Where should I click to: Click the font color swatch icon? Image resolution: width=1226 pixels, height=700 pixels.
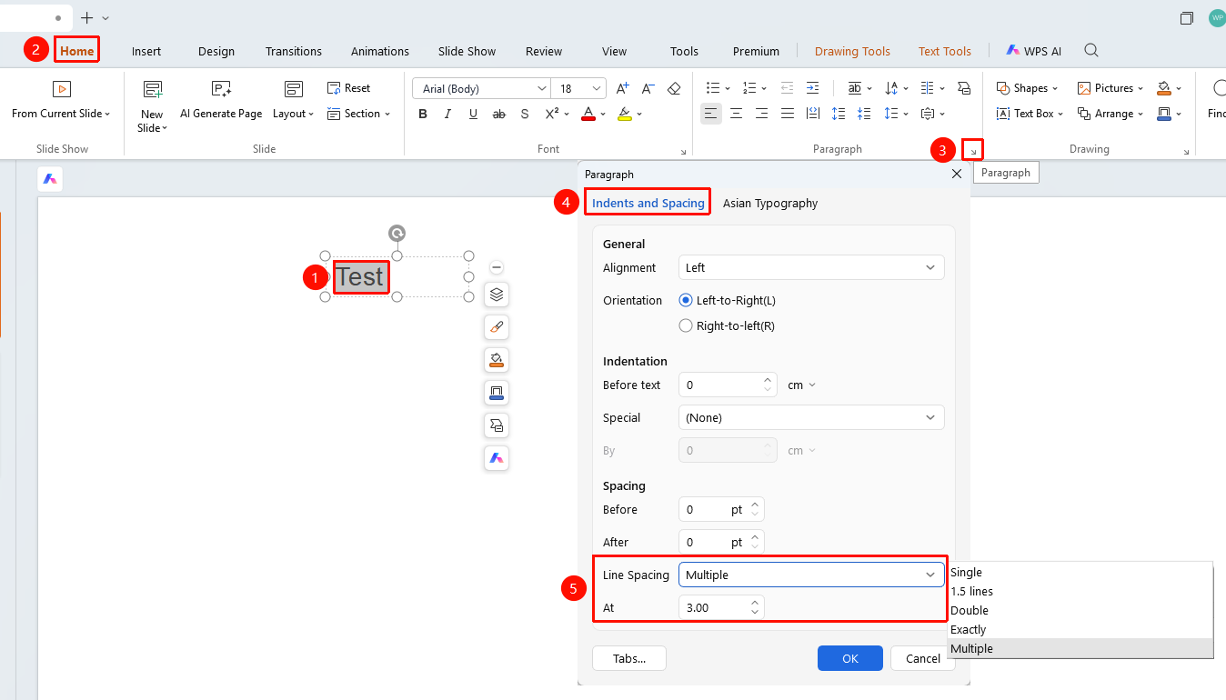coord(588,114)
